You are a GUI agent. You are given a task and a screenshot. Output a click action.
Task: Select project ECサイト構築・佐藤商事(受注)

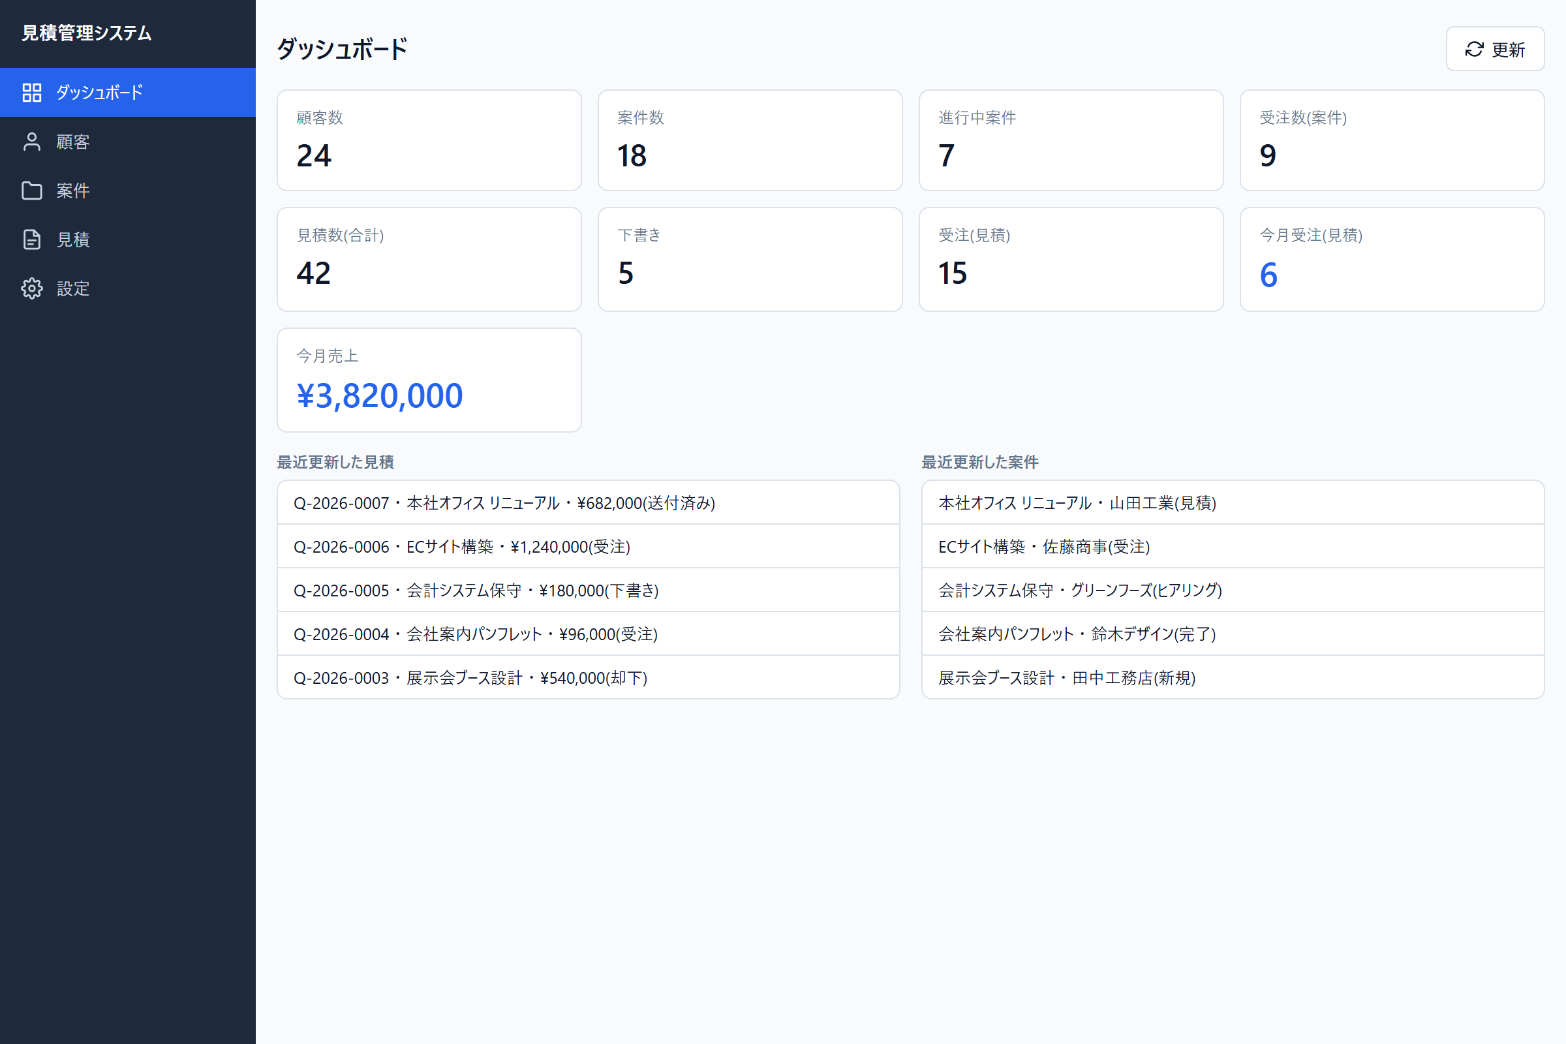click(x=1233, y=547)
